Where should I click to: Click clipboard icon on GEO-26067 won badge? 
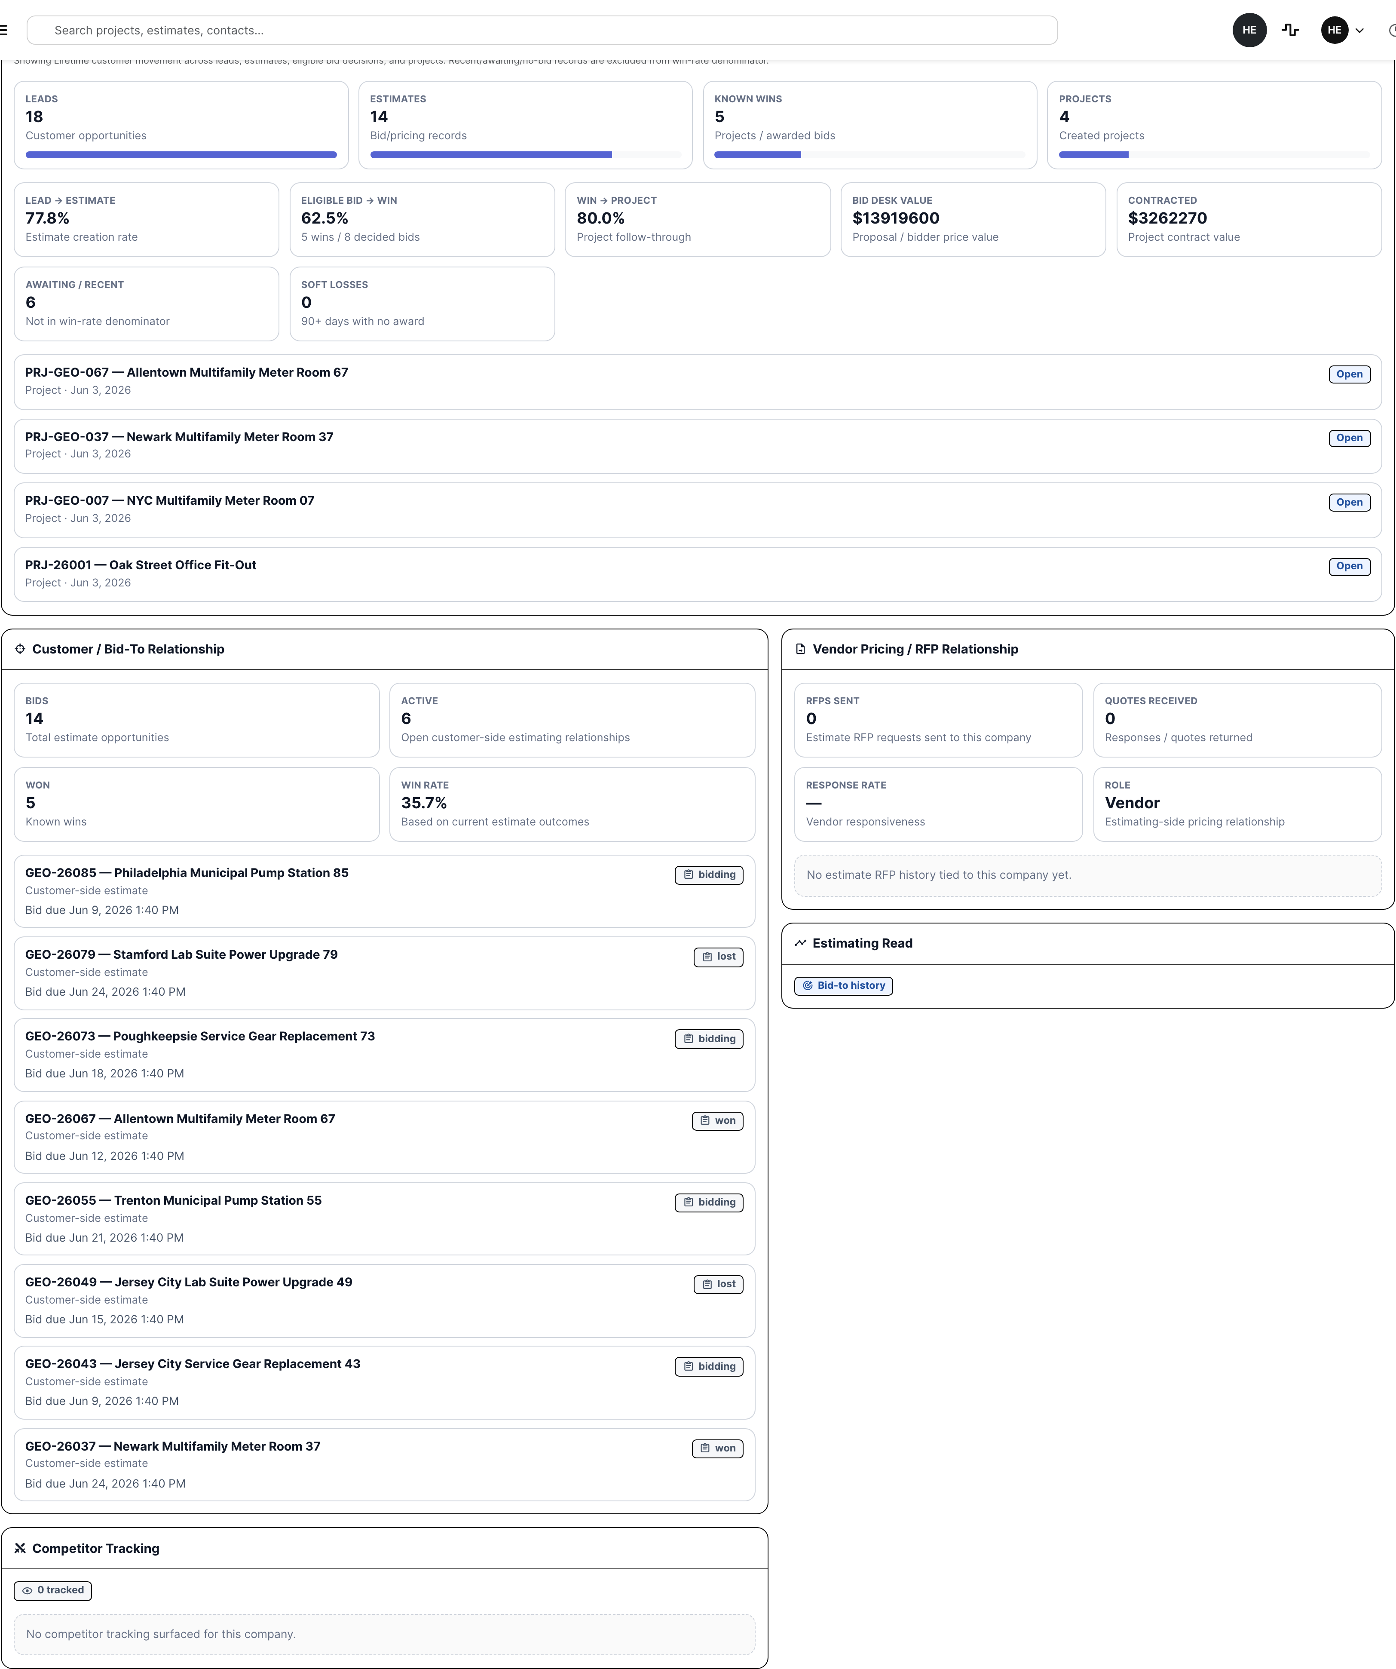click(x=705, y=1120)
